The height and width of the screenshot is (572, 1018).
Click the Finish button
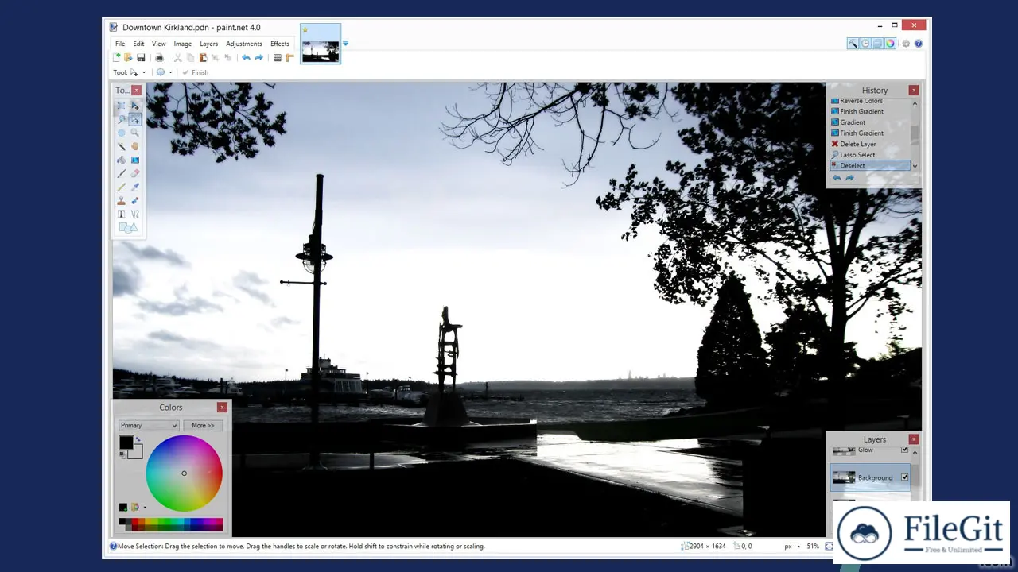pyautogui.click(x=196, y=72)
